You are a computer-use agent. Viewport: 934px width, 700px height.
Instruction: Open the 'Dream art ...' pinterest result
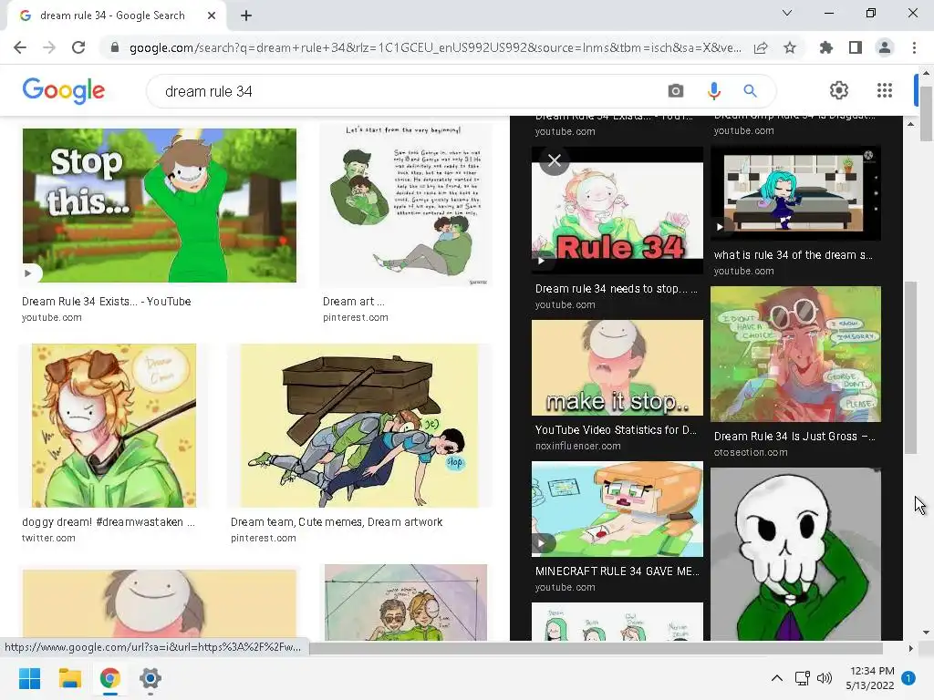353,301
